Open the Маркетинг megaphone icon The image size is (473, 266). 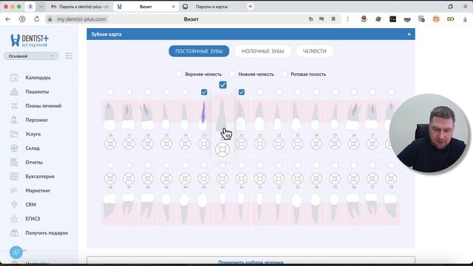coord(14,191)
